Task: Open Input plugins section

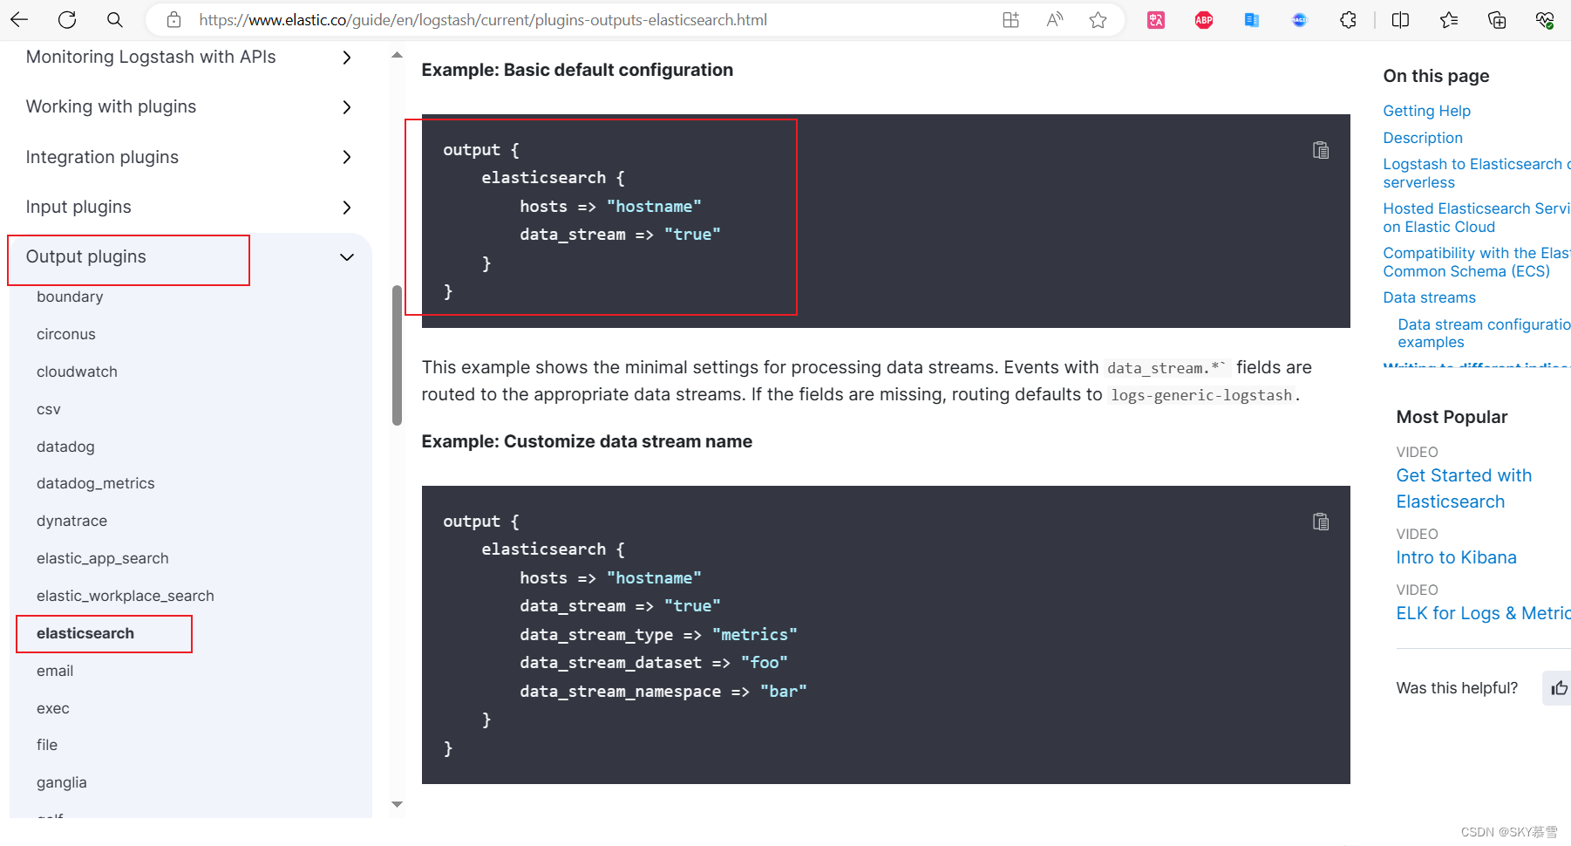Action: [x=78, y=207]
